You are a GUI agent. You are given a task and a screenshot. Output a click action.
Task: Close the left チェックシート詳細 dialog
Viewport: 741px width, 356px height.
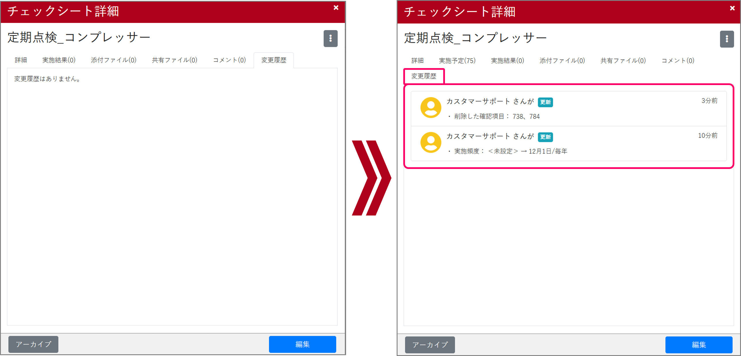(336, 7)
